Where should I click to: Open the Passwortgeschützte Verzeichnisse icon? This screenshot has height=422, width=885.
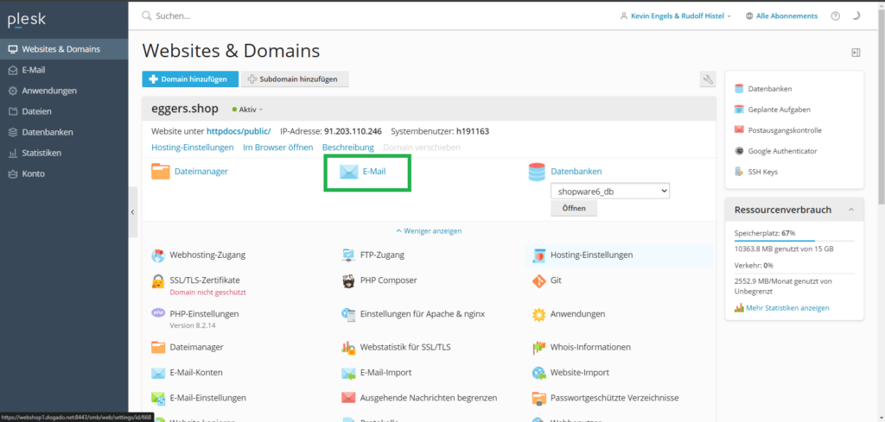(538, 399)
